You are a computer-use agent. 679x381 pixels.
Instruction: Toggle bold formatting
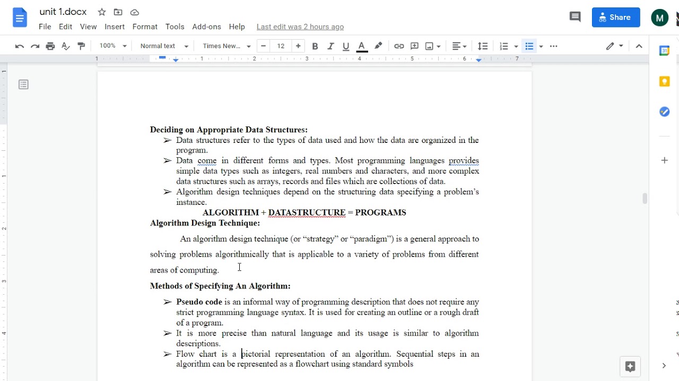315,46
